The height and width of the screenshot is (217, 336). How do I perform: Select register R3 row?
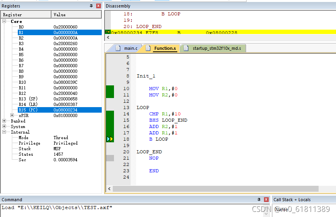click(60, 43)
